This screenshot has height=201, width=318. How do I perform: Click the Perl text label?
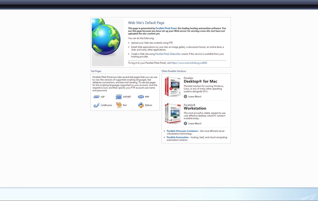click(x=125, y=105)
